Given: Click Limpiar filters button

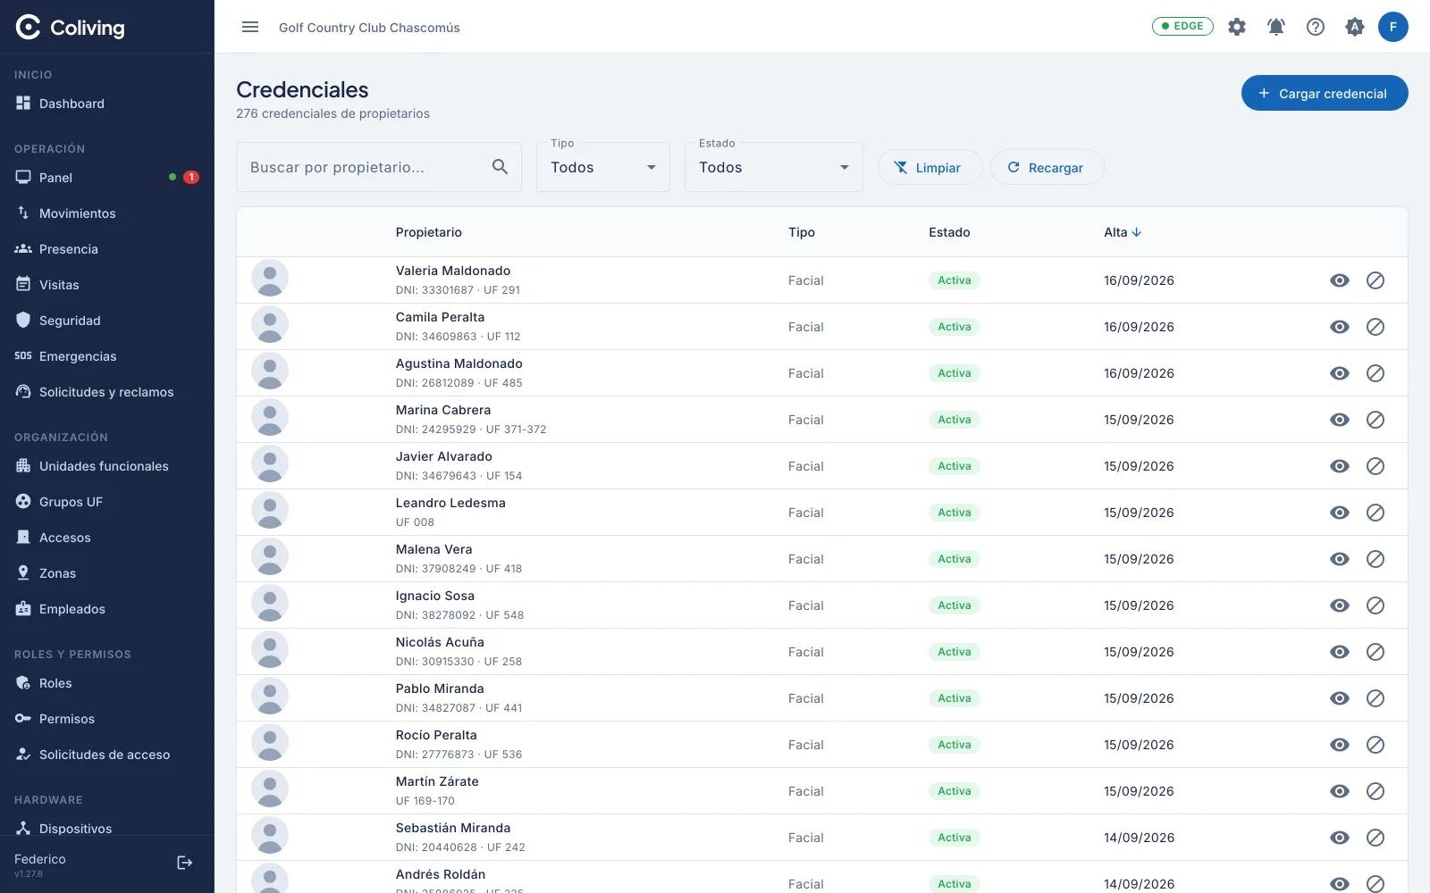Looking at the screenshot, I should click(929, 167).
